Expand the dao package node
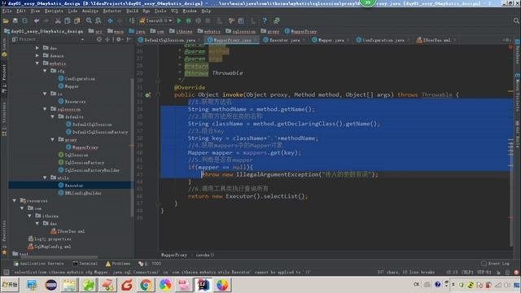 click(x=37, y=48)
